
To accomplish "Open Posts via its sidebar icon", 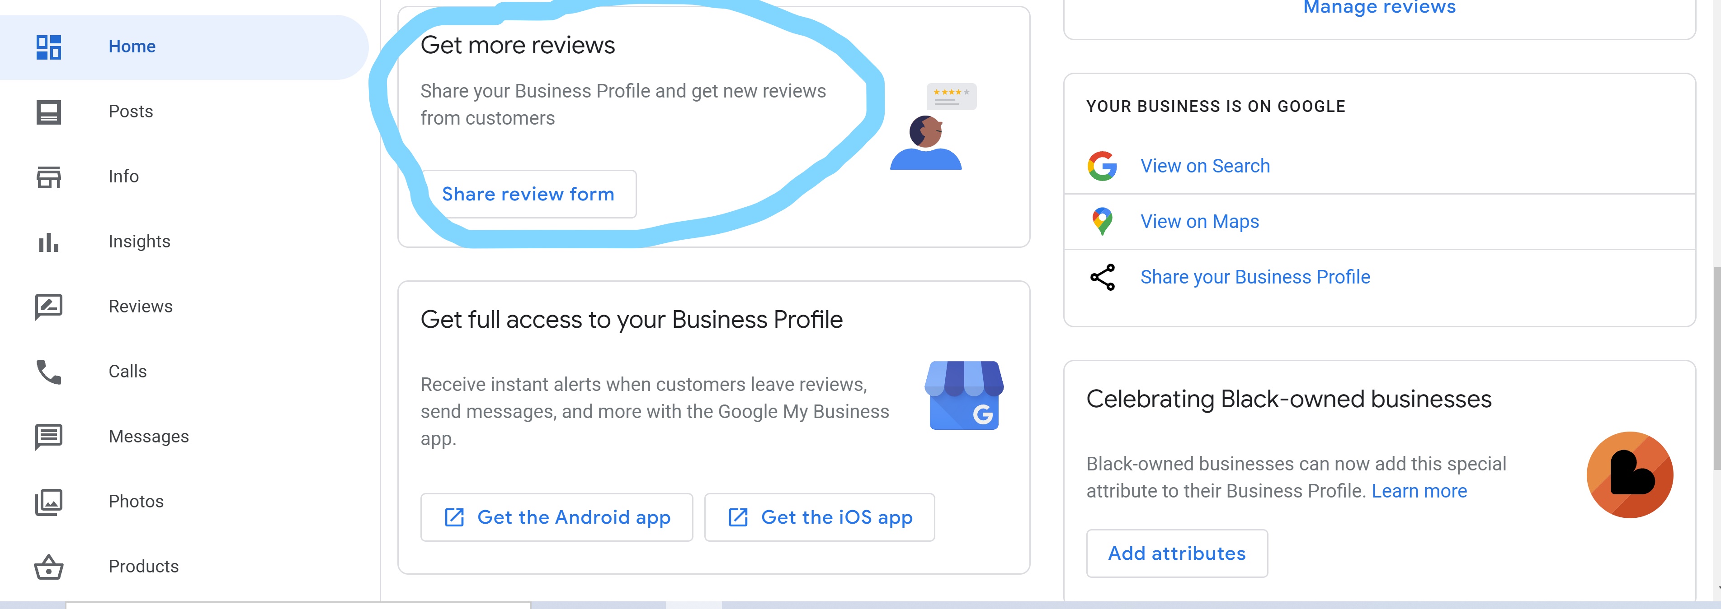I will pyautogui.click(x=49, y=112).
